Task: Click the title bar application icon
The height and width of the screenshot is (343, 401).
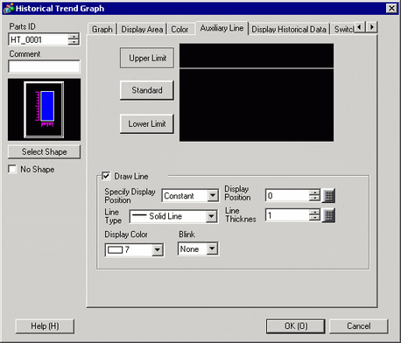Action: (9, 8)
